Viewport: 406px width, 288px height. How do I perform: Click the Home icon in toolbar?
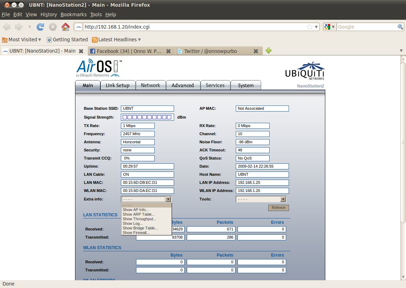point(65,27)
